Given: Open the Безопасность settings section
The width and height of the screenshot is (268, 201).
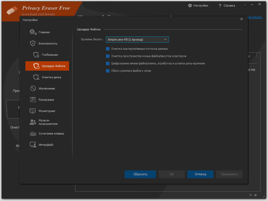Looking at the screenshot, I should (x=47, y=43).
